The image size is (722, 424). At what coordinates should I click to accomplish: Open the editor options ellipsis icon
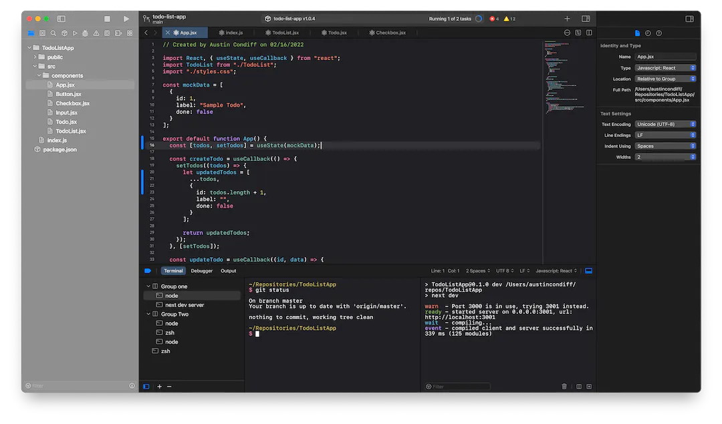click(568, 33)
